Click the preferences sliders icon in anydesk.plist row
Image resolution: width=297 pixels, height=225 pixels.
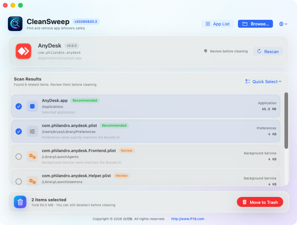click(x=32, y=131)
